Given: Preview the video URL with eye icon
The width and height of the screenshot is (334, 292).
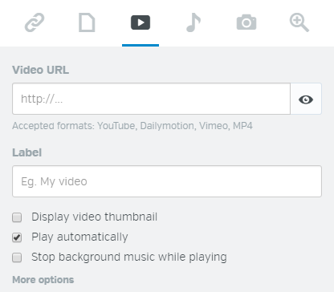Looking at the screenshot, I should 306,99.
